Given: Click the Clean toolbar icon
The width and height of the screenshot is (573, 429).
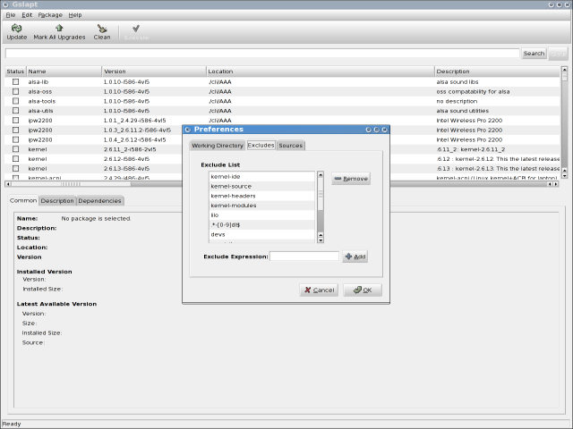Looking at the screenshot, I should point(102,29).
